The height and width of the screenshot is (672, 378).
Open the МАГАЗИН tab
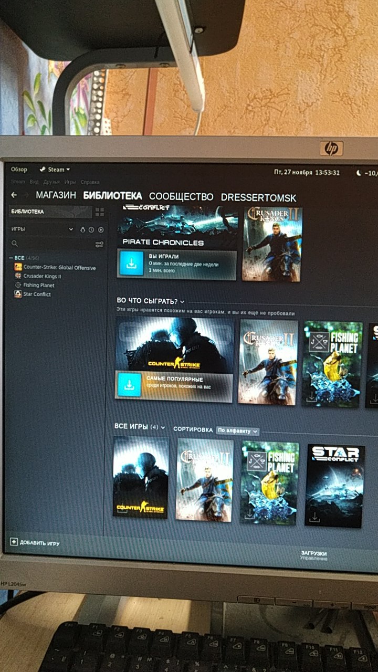click(57, 196)
